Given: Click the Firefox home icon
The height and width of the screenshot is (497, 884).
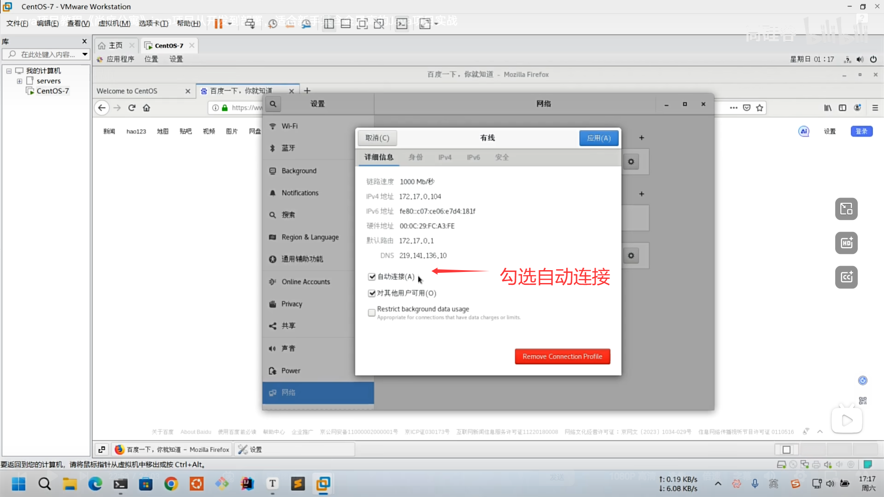Looking at the screenshot, I should tap(146, 108).
